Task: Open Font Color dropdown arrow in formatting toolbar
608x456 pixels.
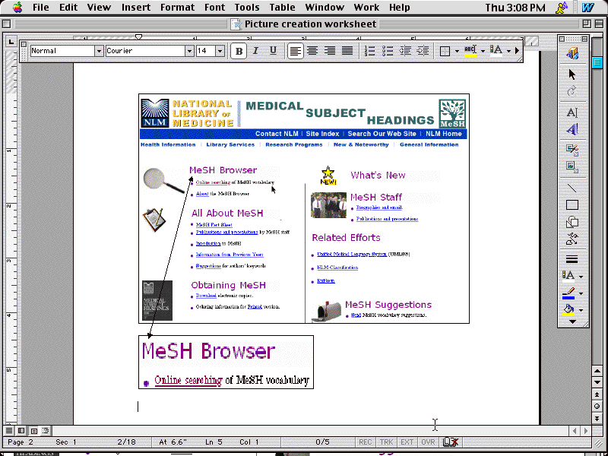Action: click(508, 51)
